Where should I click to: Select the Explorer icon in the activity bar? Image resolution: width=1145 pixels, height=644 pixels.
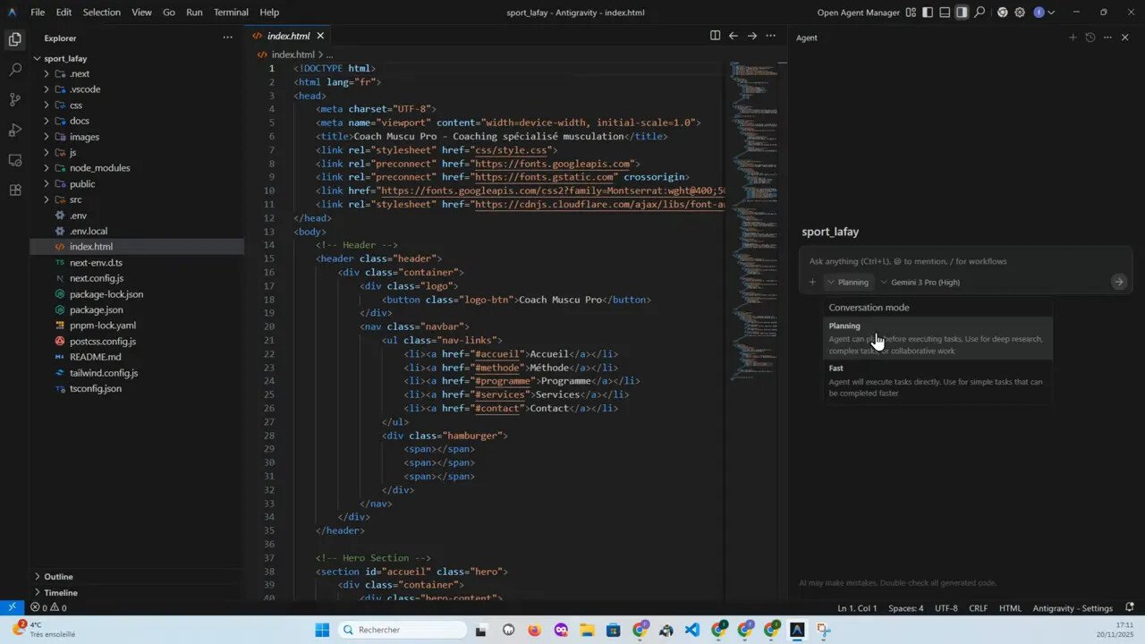pyautogui.click(x=14, y=40)
